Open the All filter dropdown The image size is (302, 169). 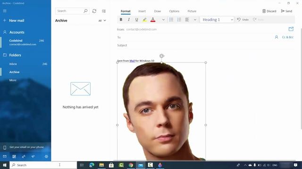102,21
